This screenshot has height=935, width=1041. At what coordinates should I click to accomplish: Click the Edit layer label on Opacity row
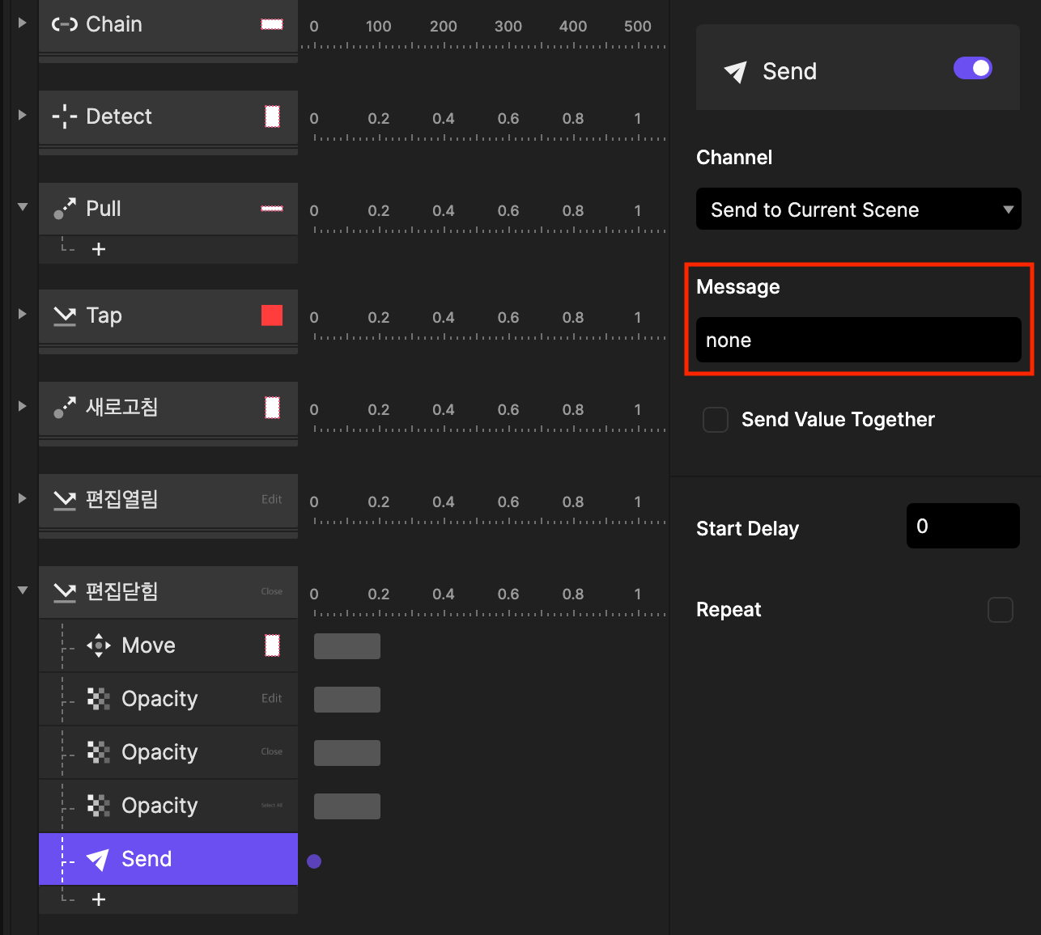coord(272,698)
